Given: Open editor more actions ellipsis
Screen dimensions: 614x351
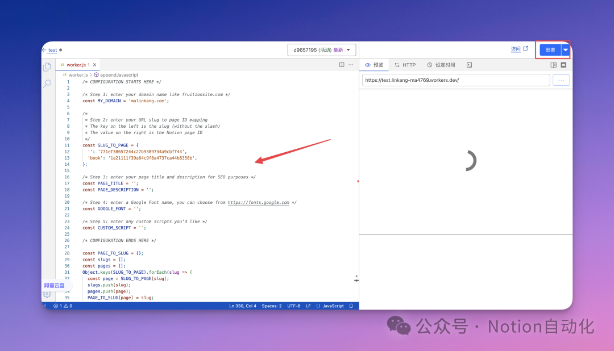Looking at the screenshot, I should tap(351, 65).
